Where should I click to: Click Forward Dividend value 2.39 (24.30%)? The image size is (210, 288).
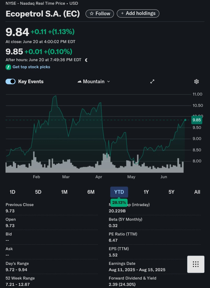[x=122, y=285]
